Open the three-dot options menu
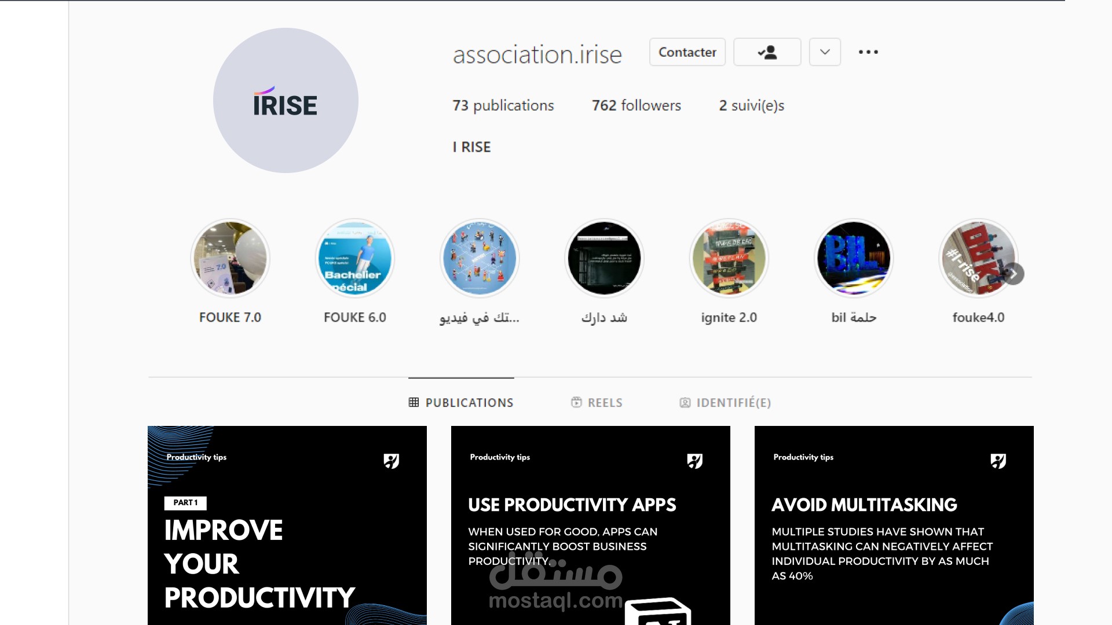The width and height of the screenshot is (1112, 625). pos(868,52)
